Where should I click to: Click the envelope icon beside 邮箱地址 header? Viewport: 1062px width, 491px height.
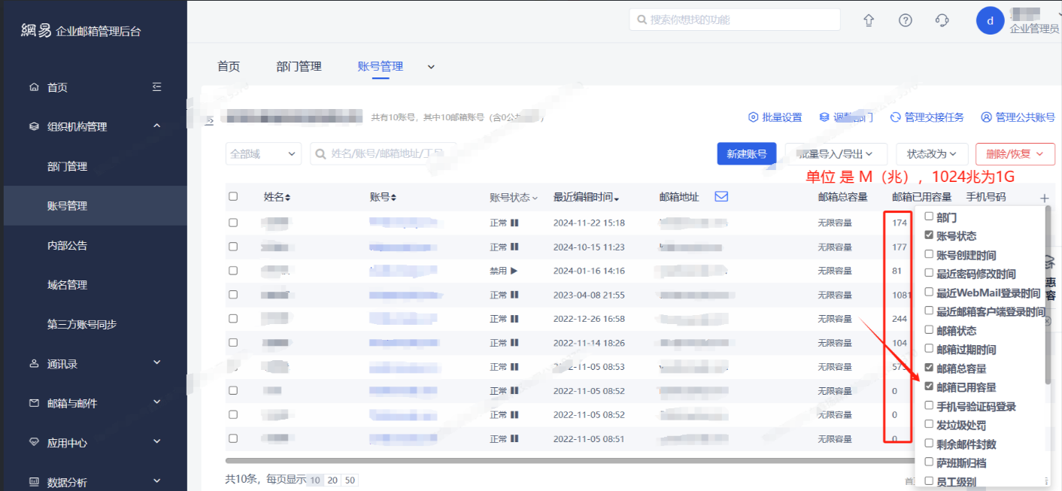coord(721,196)
